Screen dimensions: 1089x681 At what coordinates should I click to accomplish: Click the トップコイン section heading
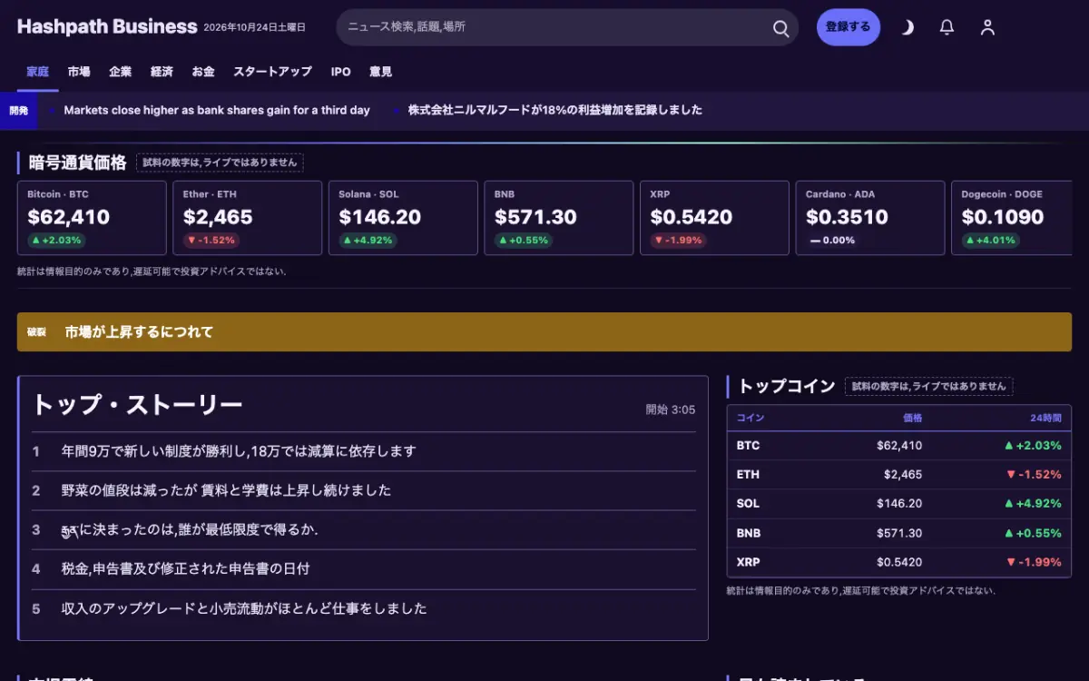pyautogui.click(x=787, y=386)
